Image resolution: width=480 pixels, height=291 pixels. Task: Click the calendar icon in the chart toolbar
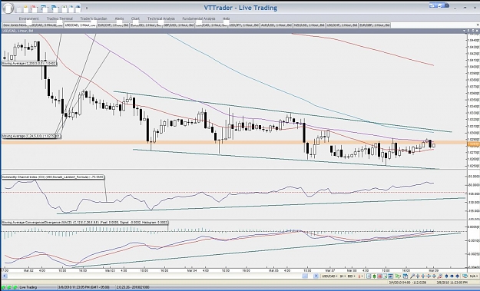pos(406,276)
